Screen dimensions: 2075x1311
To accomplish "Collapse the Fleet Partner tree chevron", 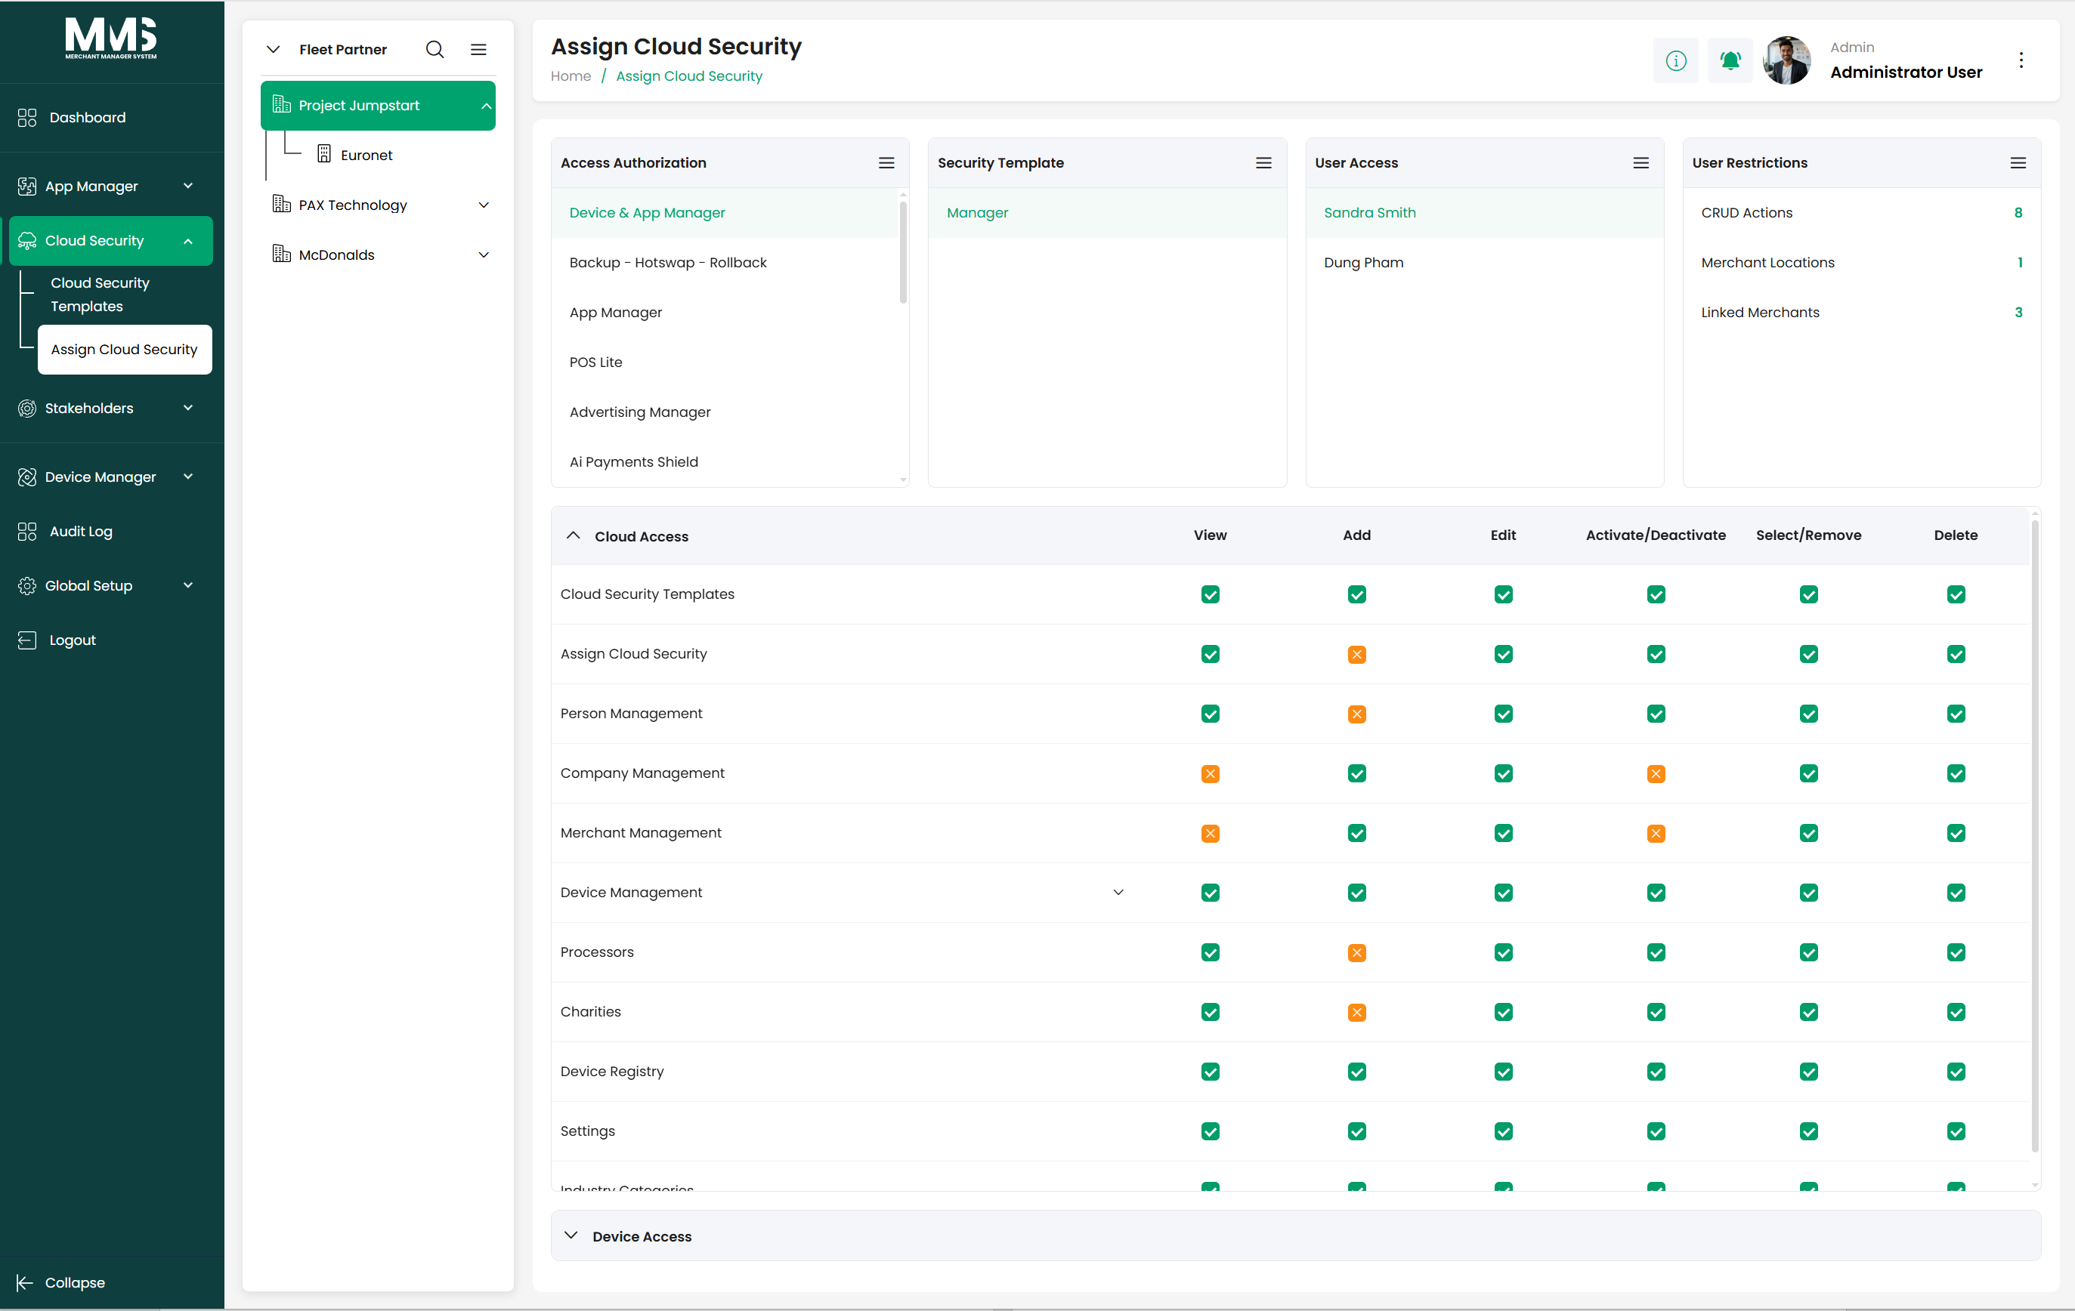I will click(273, 50).
